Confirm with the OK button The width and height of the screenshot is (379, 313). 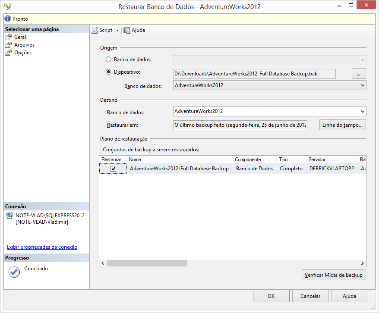pos(271,296)
